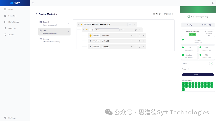Click the PASSED Performance Tune badge
The image size is (216, 121).
(192, 35)
